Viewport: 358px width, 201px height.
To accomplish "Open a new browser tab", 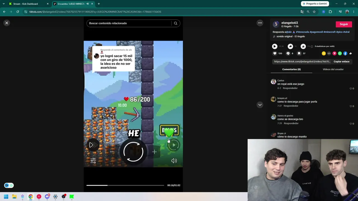I will (x=99, y=4).
